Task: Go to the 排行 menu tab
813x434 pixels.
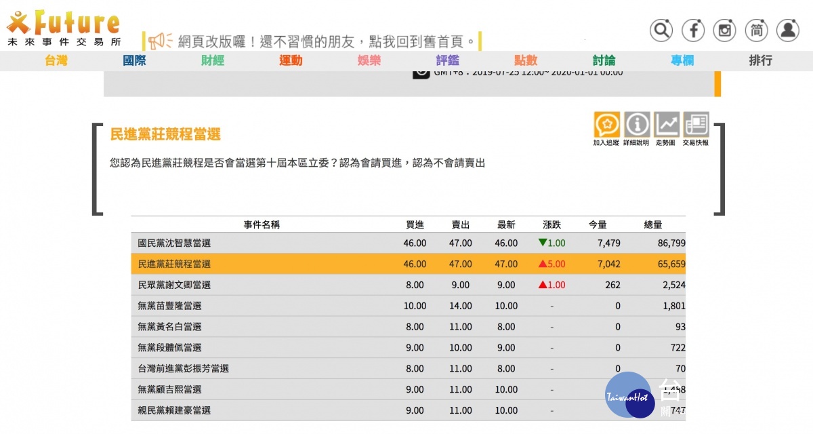Action: click(x=760, y=60)
